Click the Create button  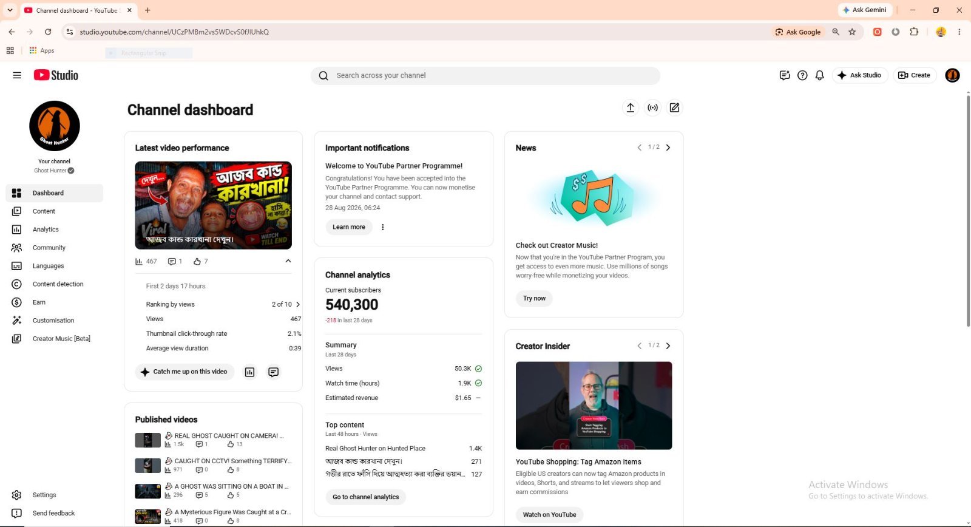[x=915, y=75]
